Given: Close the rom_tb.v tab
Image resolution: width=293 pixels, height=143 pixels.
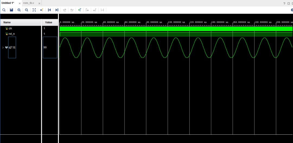Looking at the screenshot, I should (x=39, y=3).
